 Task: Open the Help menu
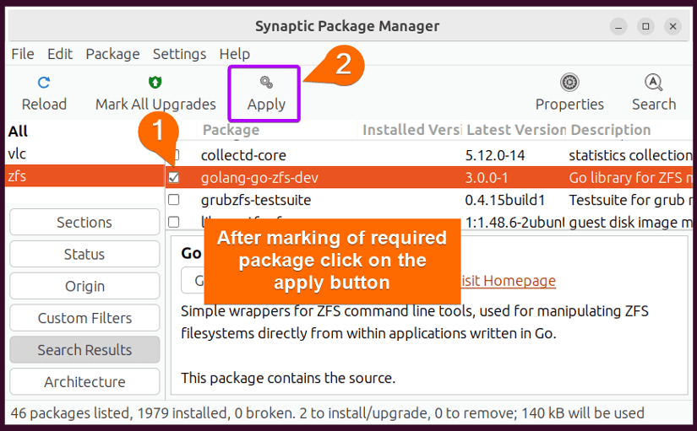(x=235, y=54)
